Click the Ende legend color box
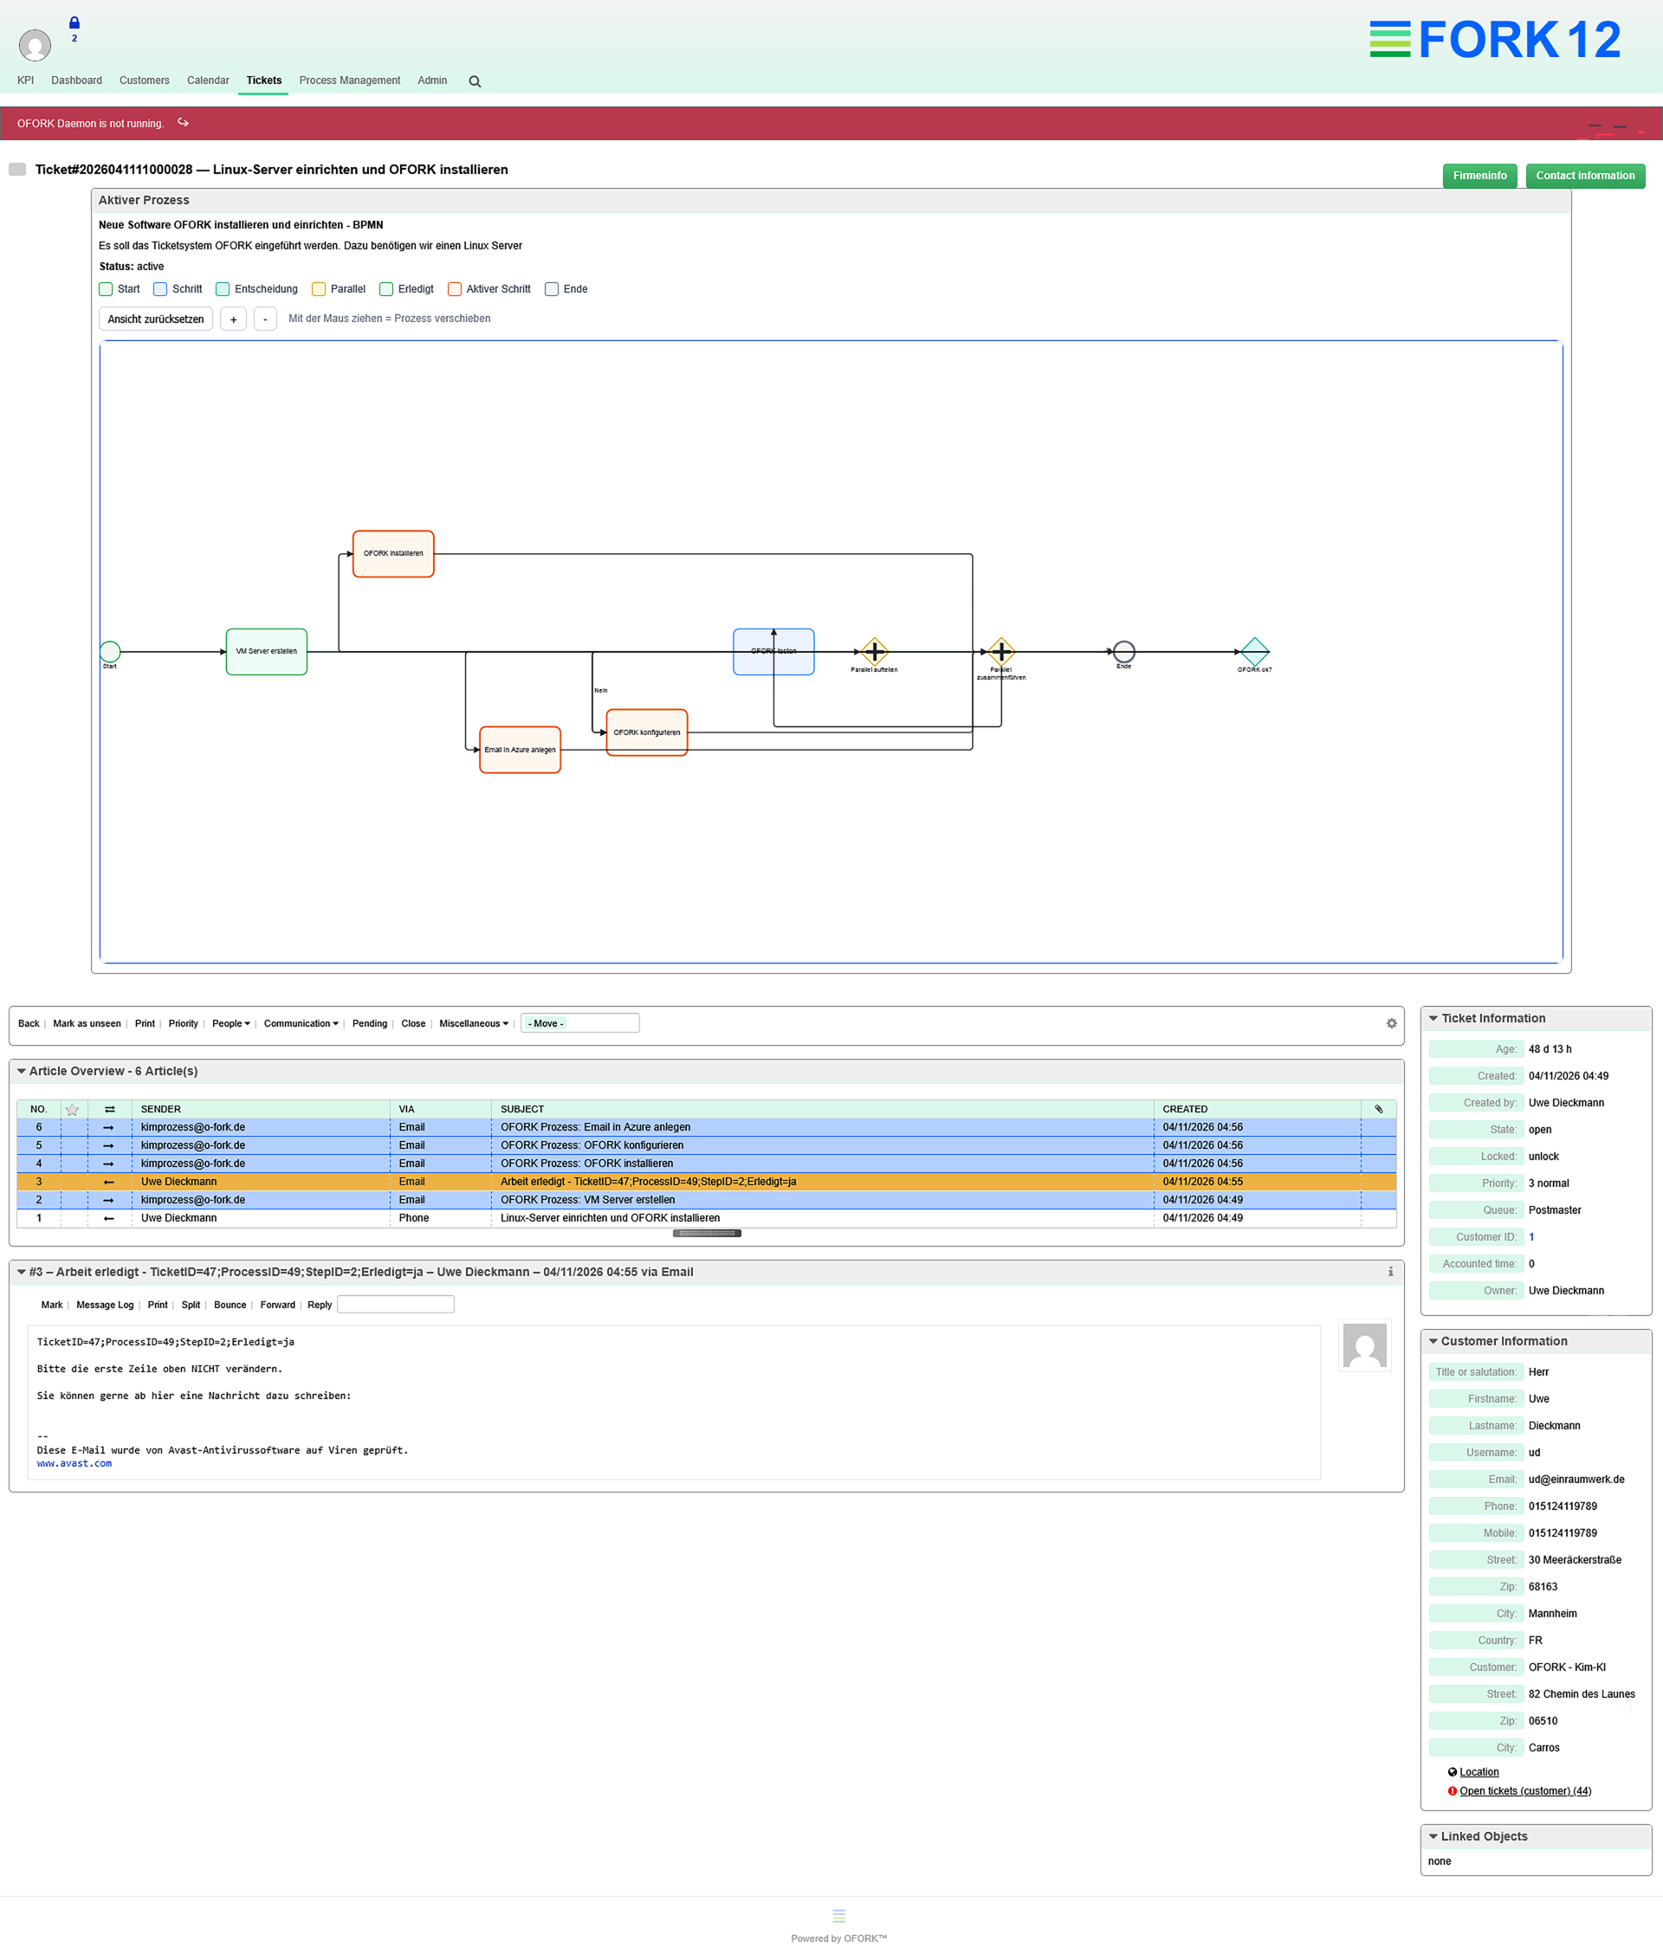This screenshot has height=1954, width=1663. 552,289
